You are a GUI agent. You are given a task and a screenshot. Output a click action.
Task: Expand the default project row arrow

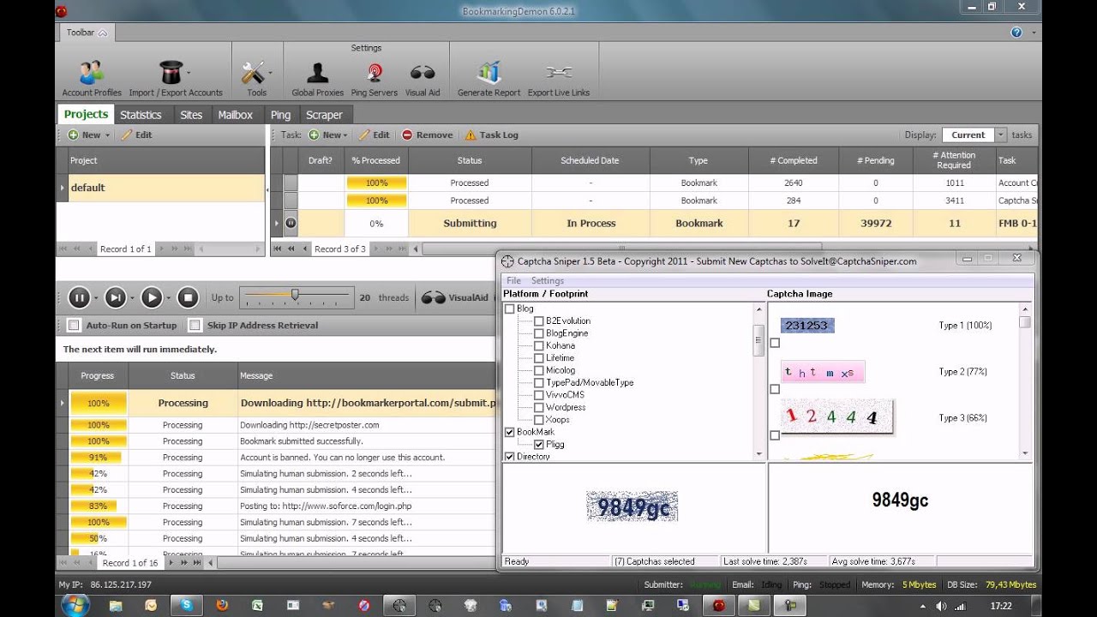pyautogui.click(x=62, y=188)
